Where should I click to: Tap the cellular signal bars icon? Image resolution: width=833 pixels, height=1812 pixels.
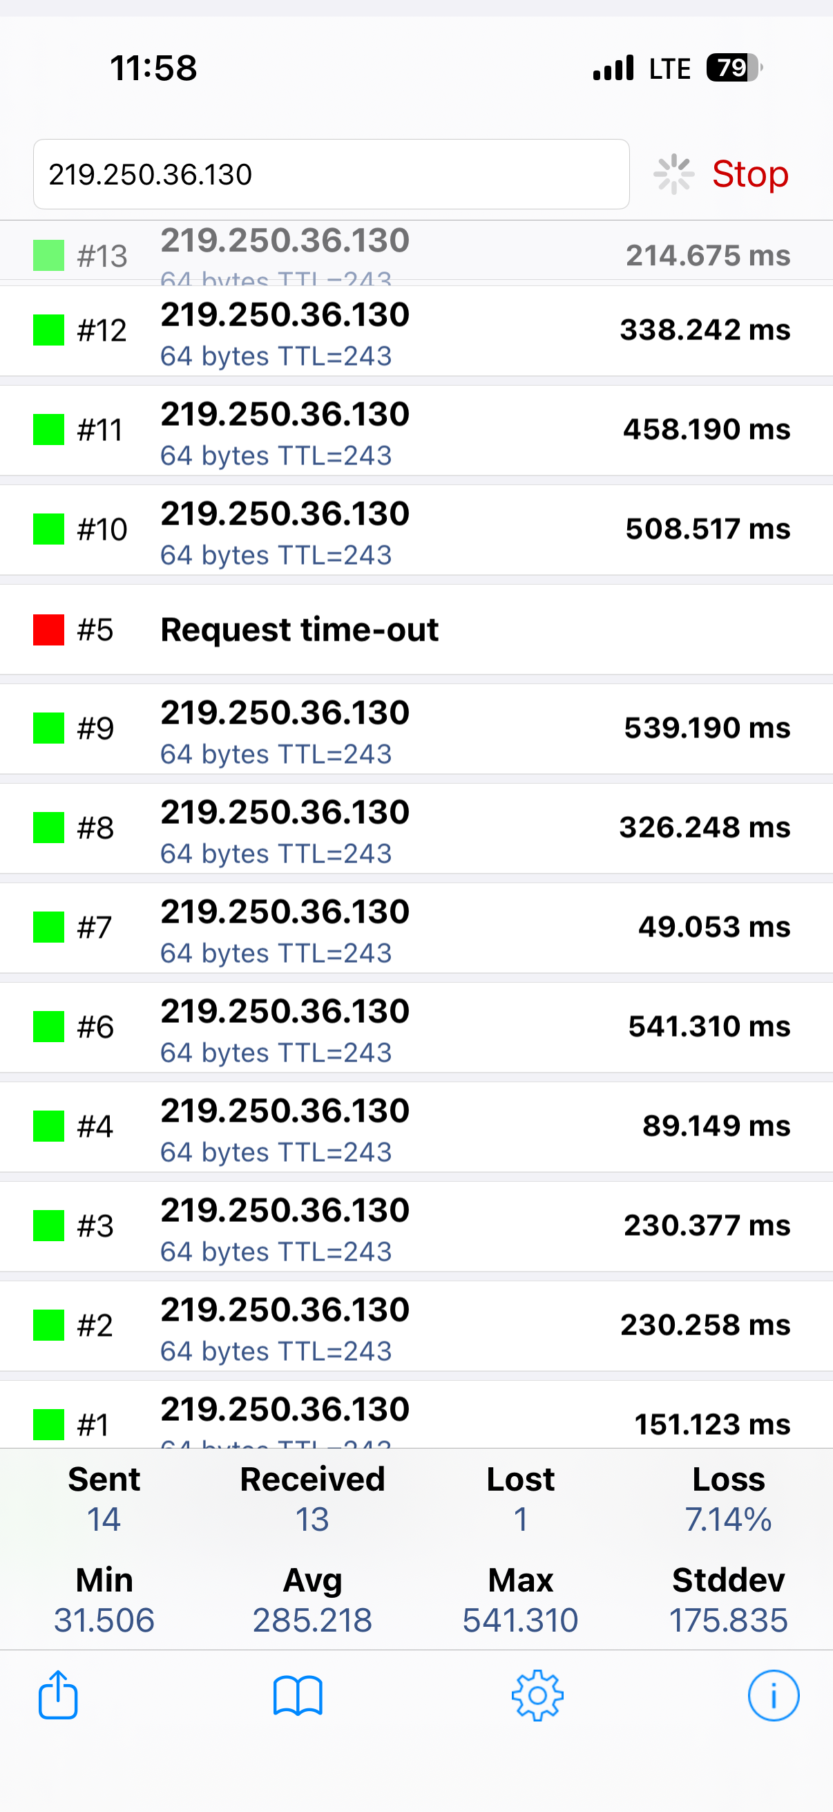pyautogui.click(x=613, y=68)
